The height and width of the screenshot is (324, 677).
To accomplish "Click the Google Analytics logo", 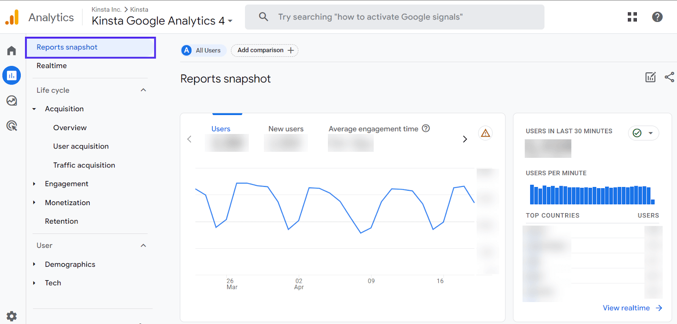I will tap(12, 17).
